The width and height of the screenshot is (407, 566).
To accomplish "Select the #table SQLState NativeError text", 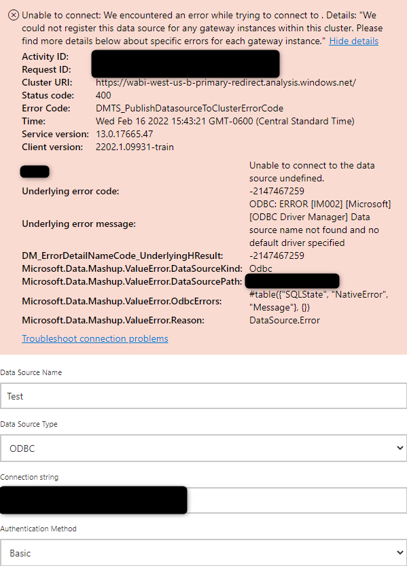I will (319, 301).
